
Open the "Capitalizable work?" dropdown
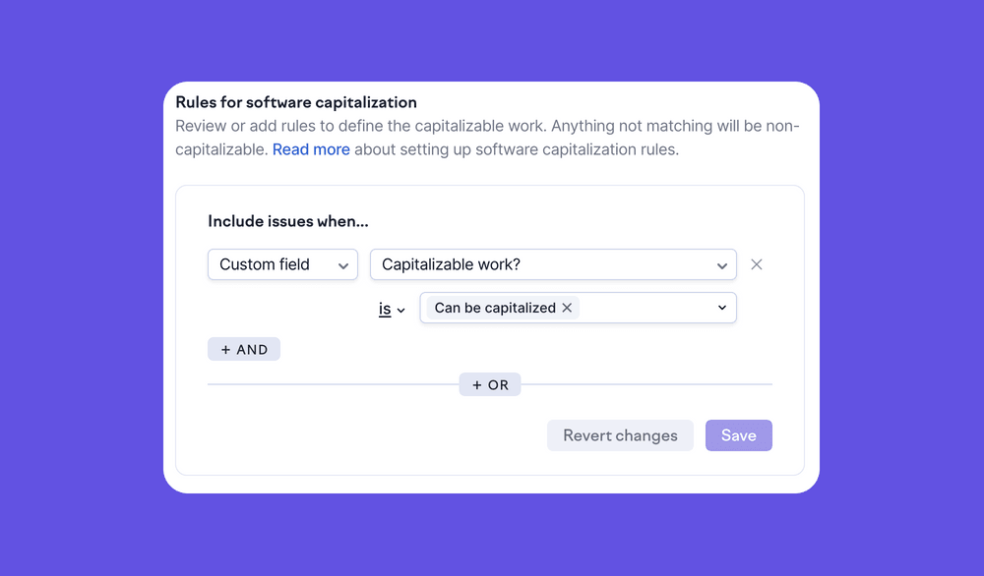pyautogui.click(x=553, y=264)
